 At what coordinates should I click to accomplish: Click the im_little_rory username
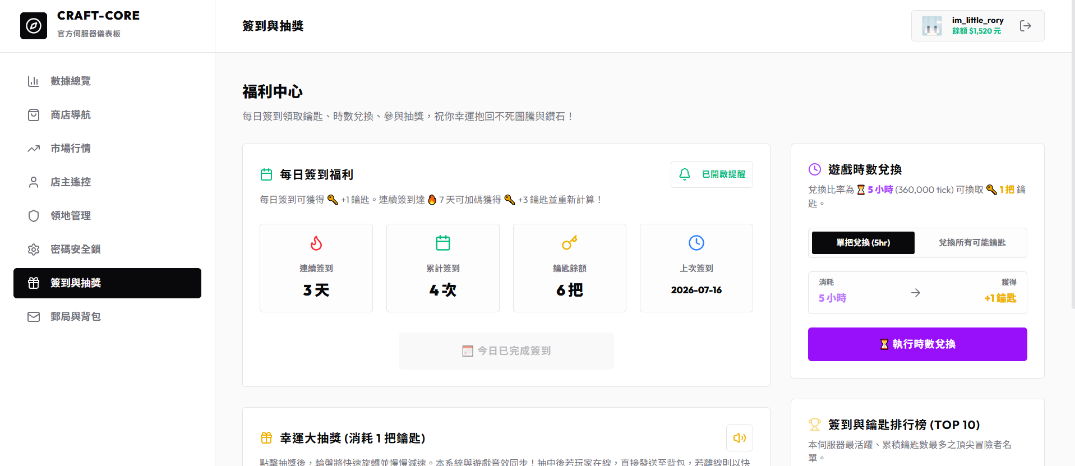click(x=977, y=20)
